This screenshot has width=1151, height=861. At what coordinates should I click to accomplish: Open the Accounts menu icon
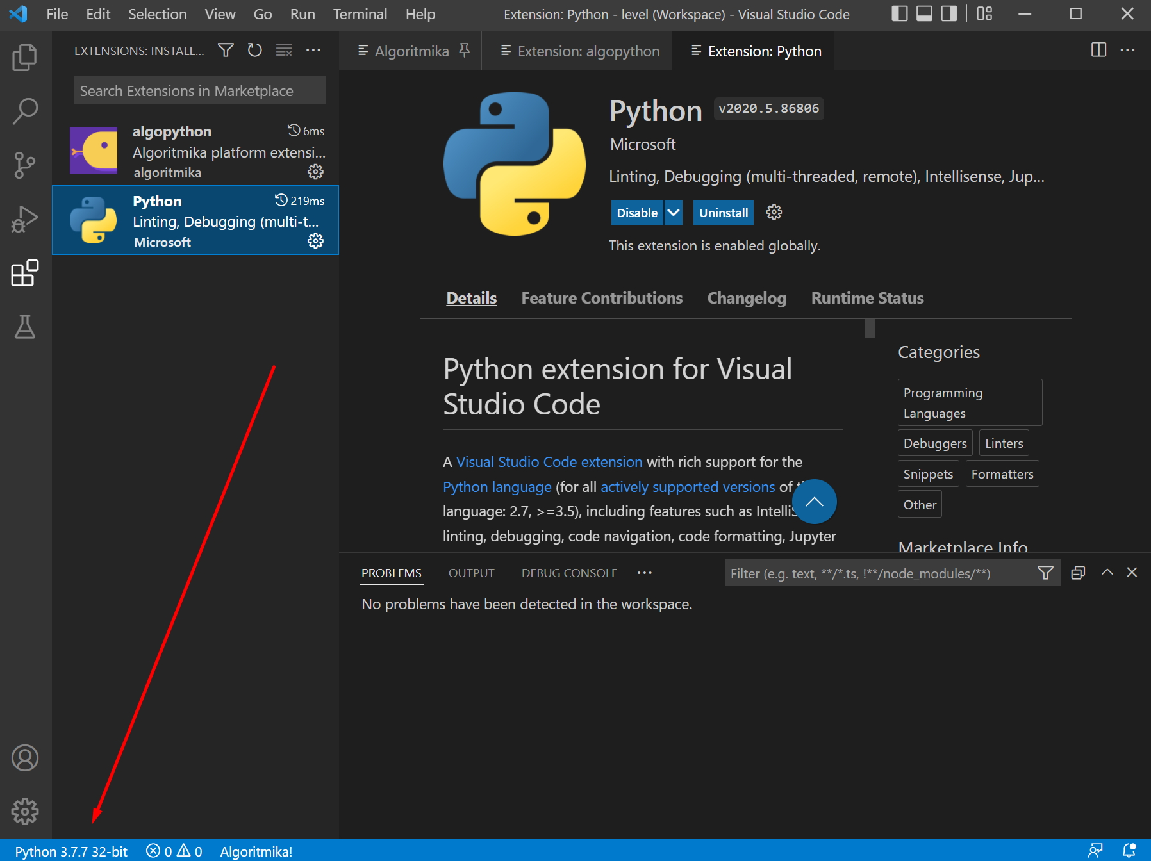25,758
